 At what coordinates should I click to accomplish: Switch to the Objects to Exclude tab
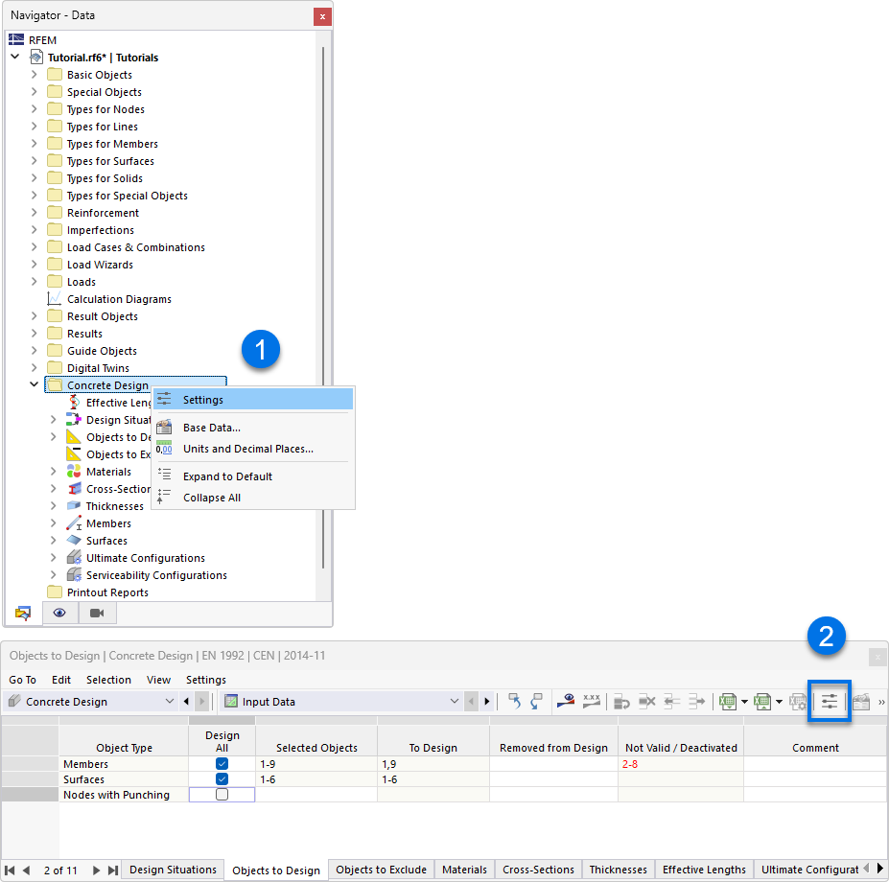(381, 870)
